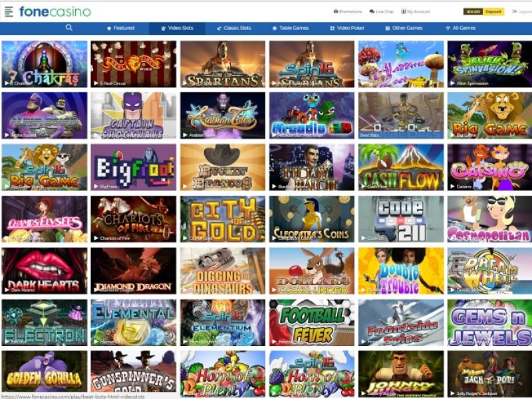
Task: Click the yellow Deposit button
Action: click(493, 11)
